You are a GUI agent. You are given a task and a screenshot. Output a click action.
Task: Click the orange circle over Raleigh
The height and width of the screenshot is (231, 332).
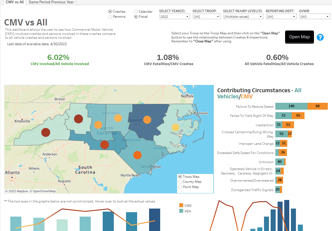pyautogui.click(x=147, y=120)
